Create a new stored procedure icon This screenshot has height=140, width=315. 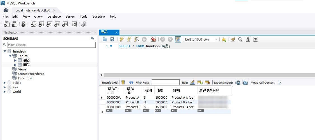57,24
